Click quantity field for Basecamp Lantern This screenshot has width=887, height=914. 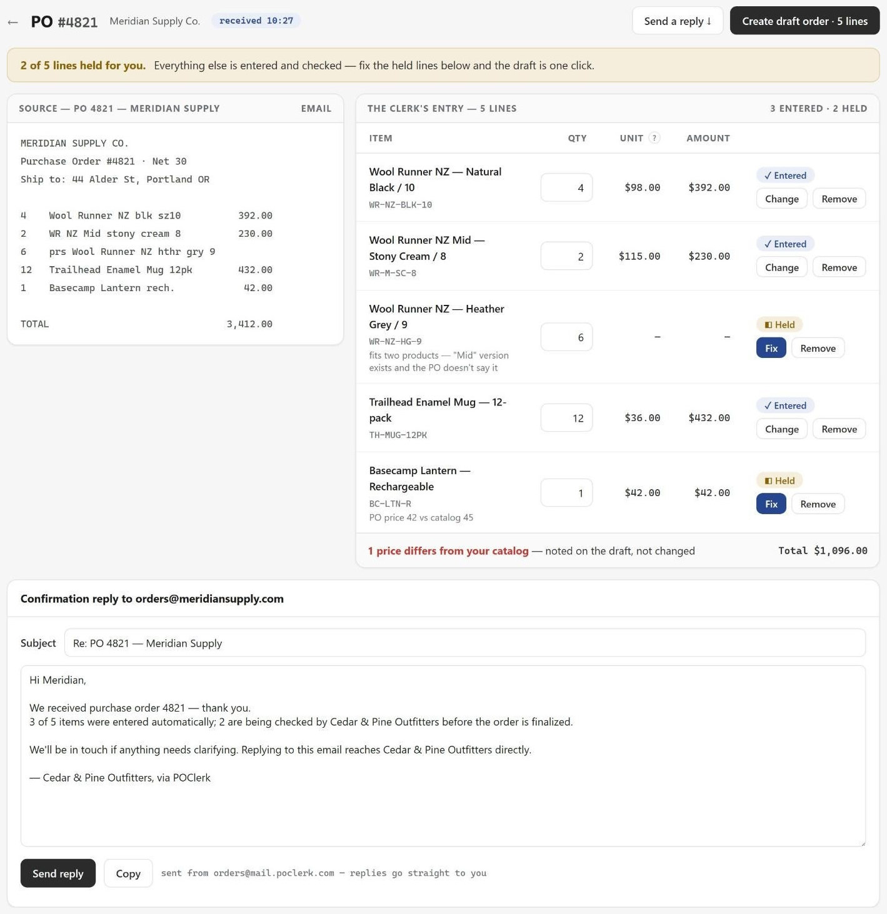click(566, 493)
